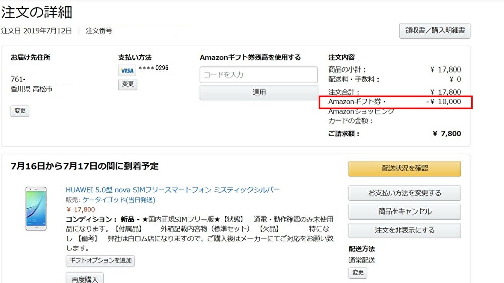Image resolution: width=504 pixels, height=283 pixels.
Task: Open the 領収書/購入明細書 receipt button
Action: 434,31
